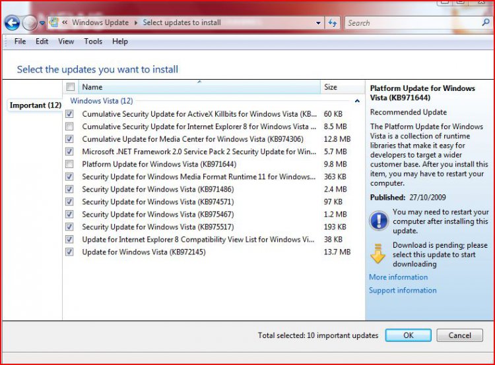Click Select updates to install breadcrumb

pos(182,22)
